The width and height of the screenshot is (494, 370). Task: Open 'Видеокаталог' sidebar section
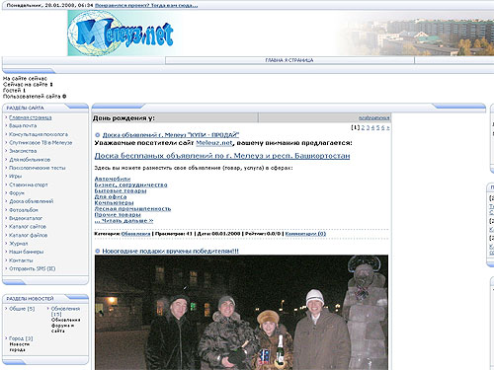click(x=26, y=218)
